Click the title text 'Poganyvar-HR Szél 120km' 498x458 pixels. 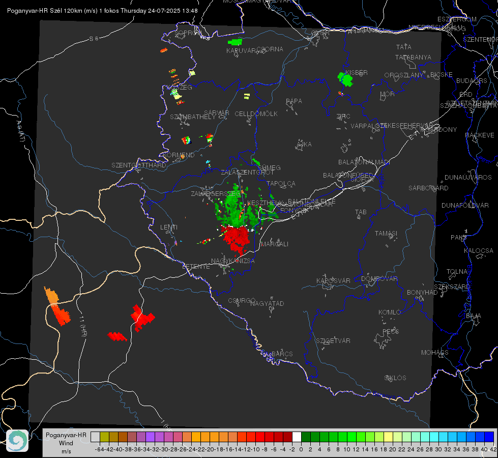tap(45, 11)
